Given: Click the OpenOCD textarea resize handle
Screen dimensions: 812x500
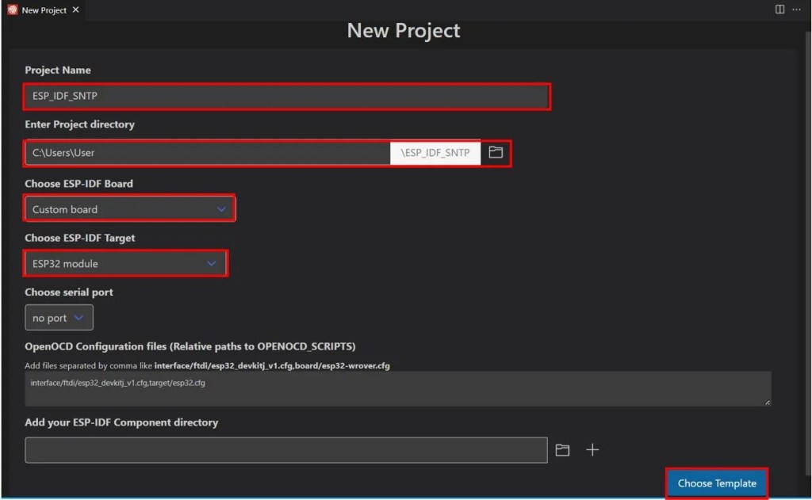Looking at the screenshot, I should 768,403.
